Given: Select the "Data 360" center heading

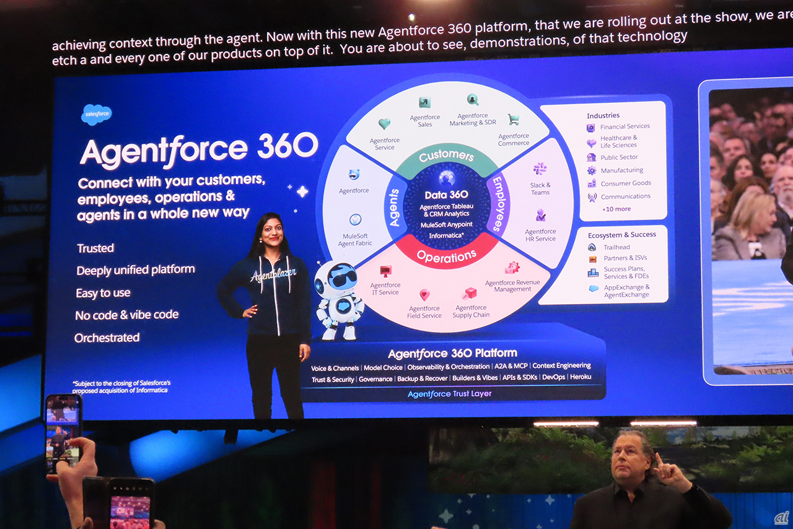Looking at the screenshot, I should pos(446,195).
